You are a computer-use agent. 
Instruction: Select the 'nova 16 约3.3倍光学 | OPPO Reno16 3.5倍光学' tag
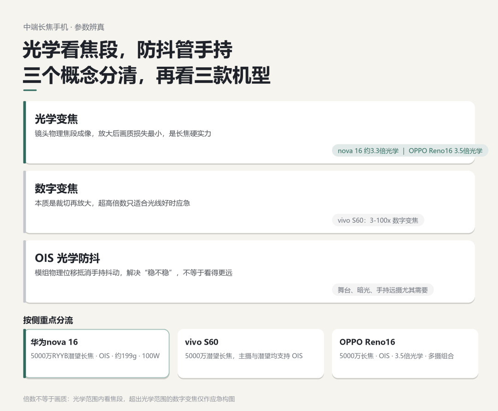point(410,151)
